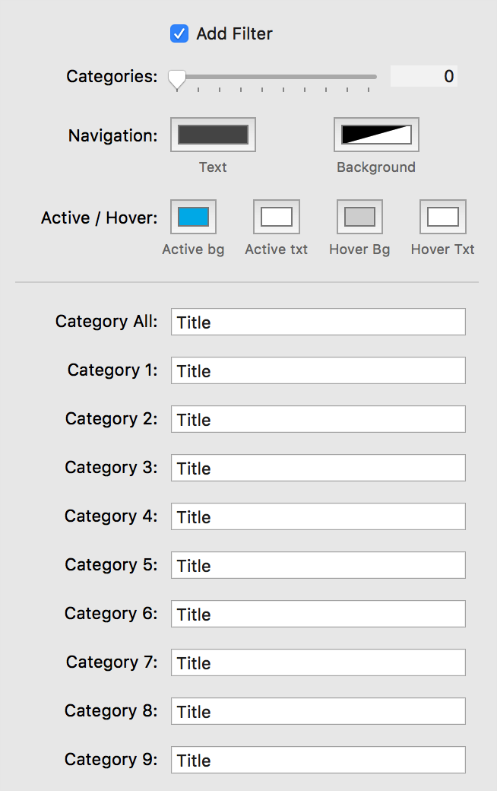
Task: Open the Navigation Text color well
Action: [213, 135]
